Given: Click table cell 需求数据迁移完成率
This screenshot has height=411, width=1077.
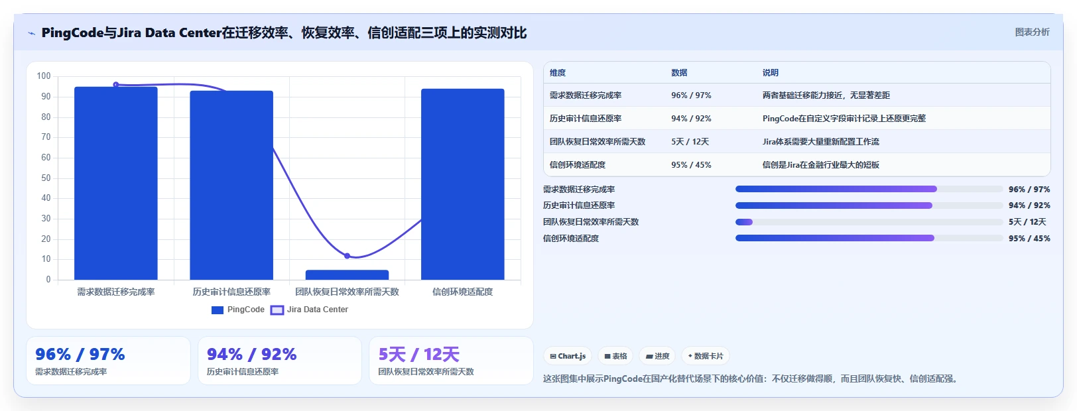Looking at the screenshot, I should tap(586, 95).
